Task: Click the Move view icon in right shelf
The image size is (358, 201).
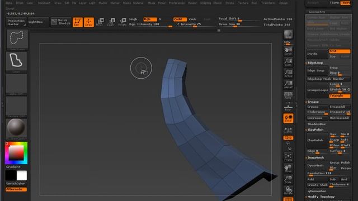Action: 288,168
